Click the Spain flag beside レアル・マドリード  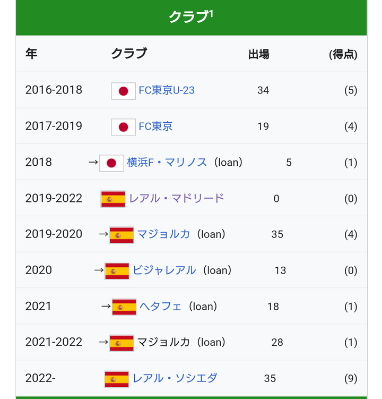click(x=113, y=199)
